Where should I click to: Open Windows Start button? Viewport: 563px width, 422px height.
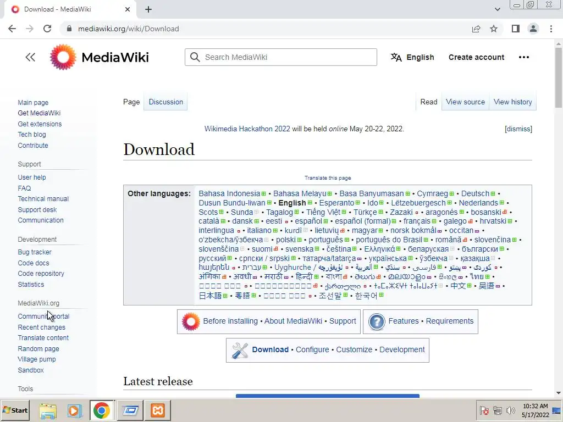(x=15, y=410)
